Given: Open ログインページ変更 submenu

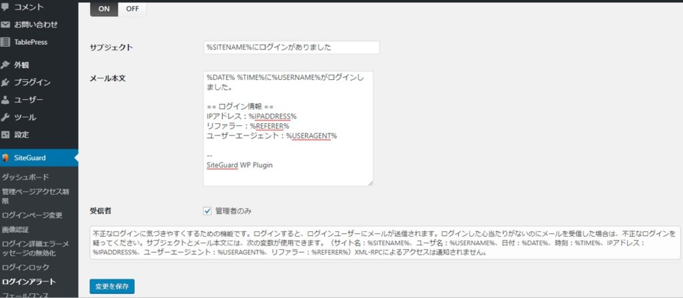Looking at the screenshot, I should [32, 215].
